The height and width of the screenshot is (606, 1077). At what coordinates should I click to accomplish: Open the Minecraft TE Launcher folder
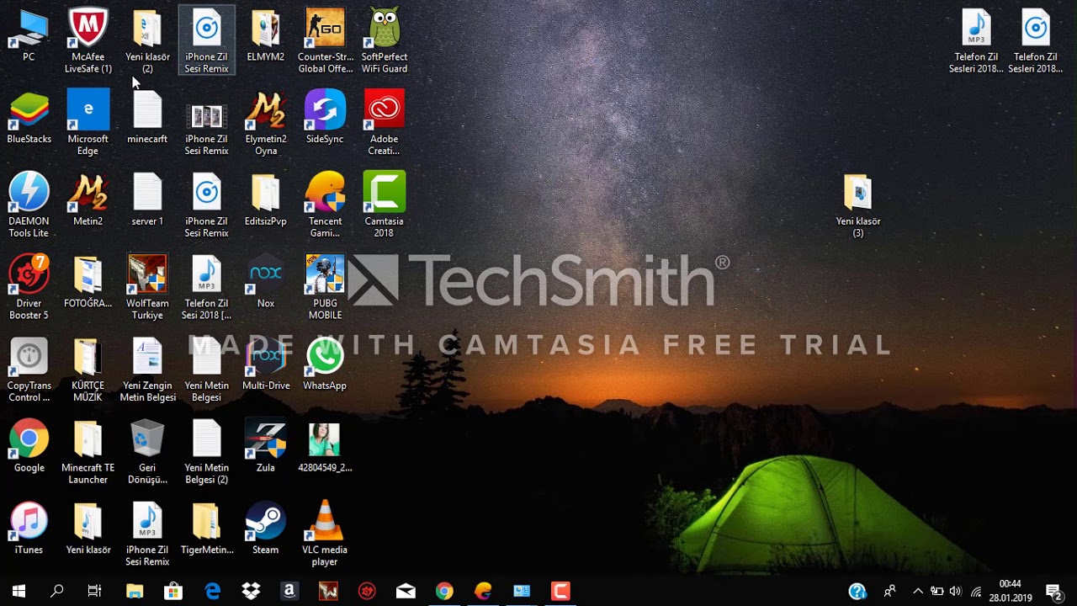click(x=88, y=452)
